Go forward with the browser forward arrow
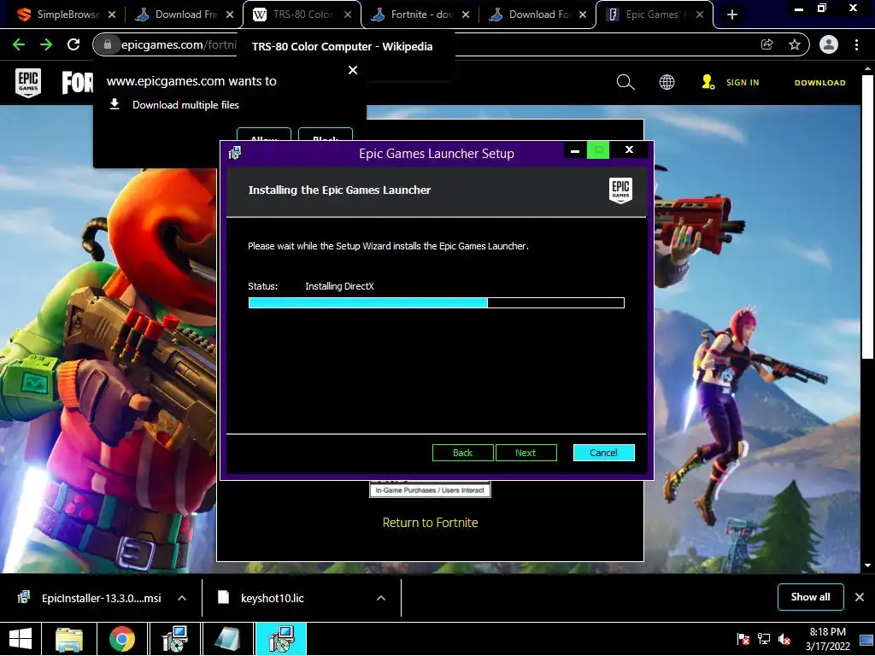Image resolution: width=875 pixels, height=656 pixels. point(46,44)
